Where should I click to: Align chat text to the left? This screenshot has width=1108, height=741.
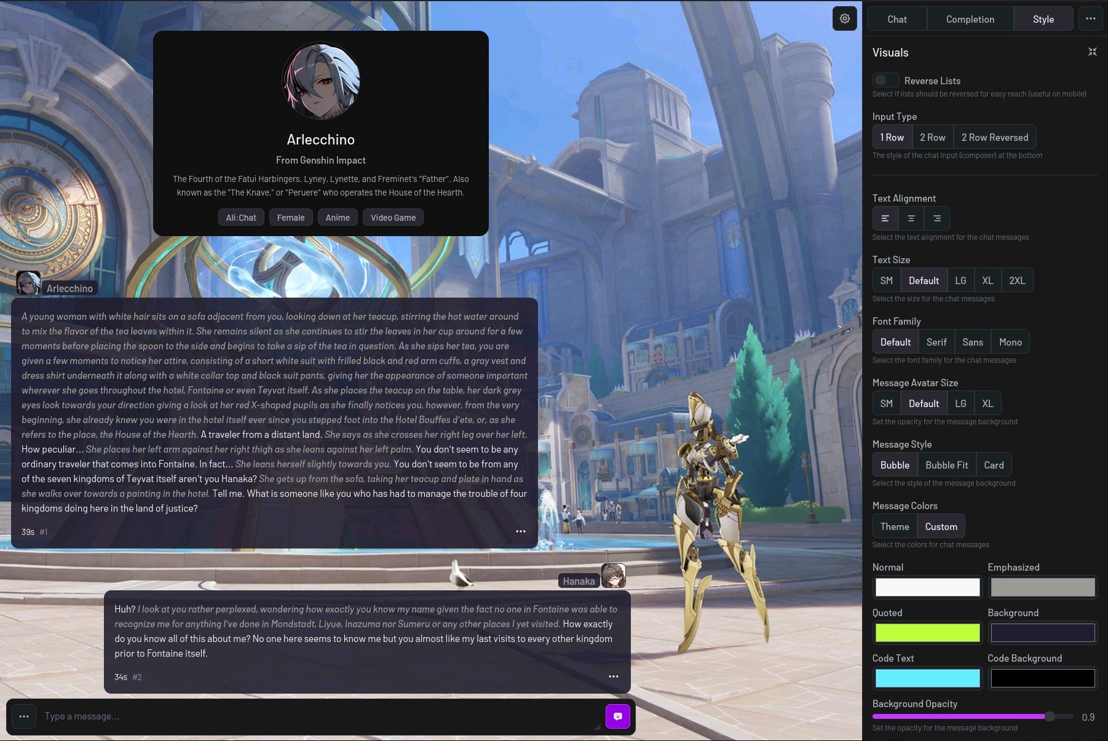[x=885, y=218]
